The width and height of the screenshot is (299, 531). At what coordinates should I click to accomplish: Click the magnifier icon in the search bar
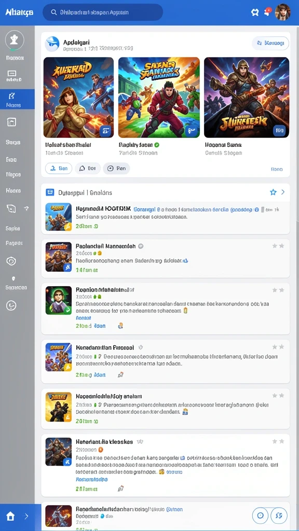tap(53, 12)
